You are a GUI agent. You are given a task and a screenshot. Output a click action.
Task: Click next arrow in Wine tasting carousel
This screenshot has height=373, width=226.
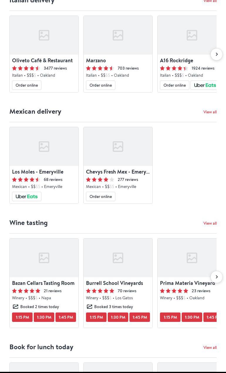coord(217,277)
